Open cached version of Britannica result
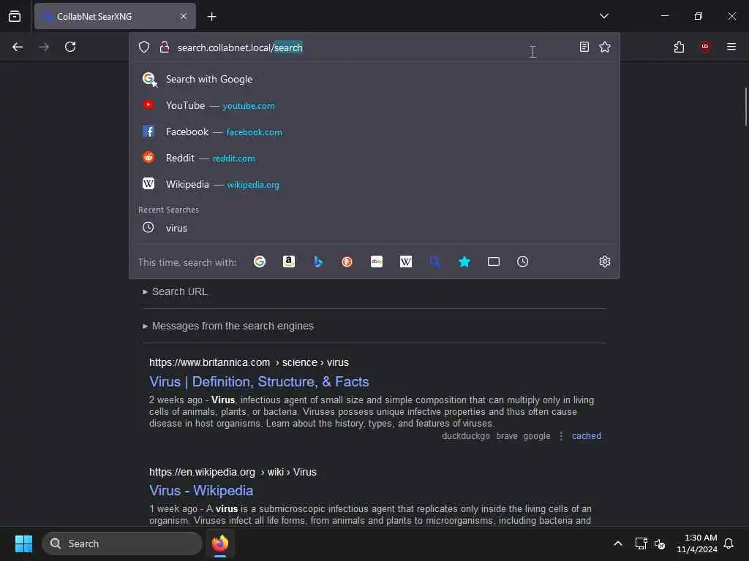The width and height of the screenshot is (749, 561). click(587, 436)
